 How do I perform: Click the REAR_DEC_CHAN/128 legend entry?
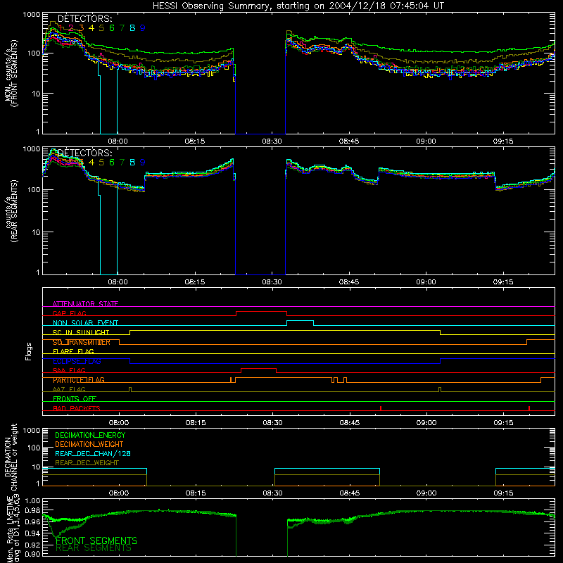pyautogui.click(x=93, y=453)
